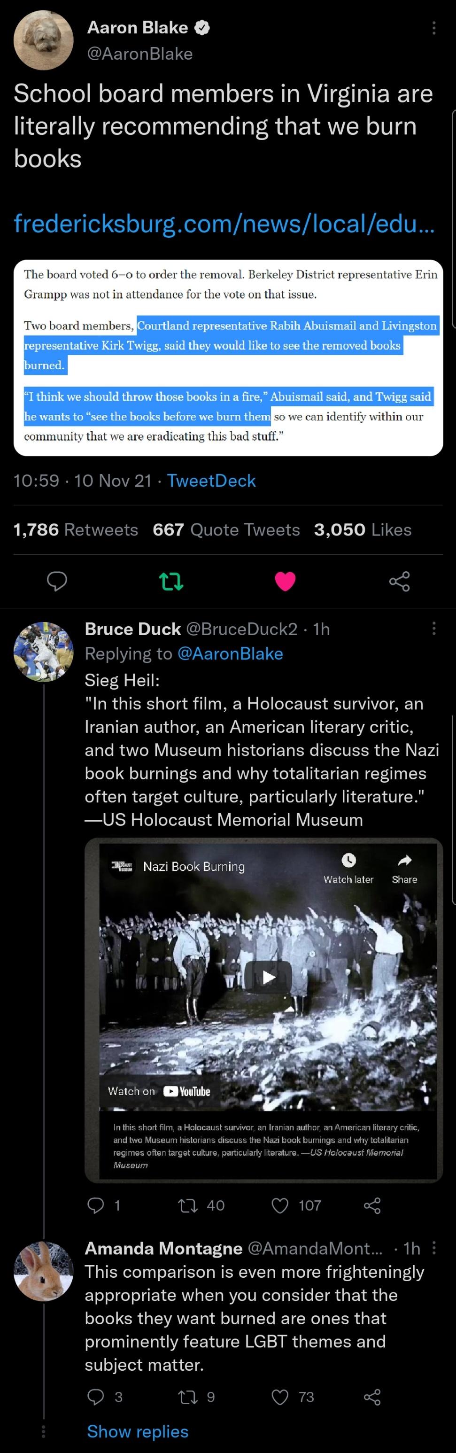Reply to Aaron Blake's main tweet

(x=56, y=581)
